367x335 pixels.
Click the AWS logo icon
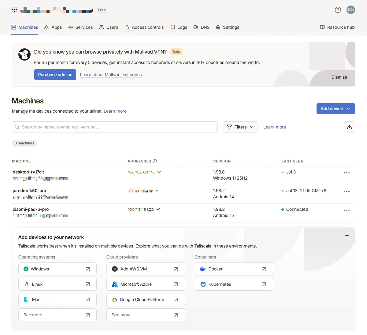115,269
